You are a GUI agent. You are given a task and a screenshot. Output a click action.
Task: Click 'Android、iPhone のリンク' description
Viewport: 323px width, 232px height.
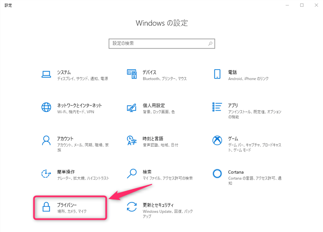pos(248,78)
